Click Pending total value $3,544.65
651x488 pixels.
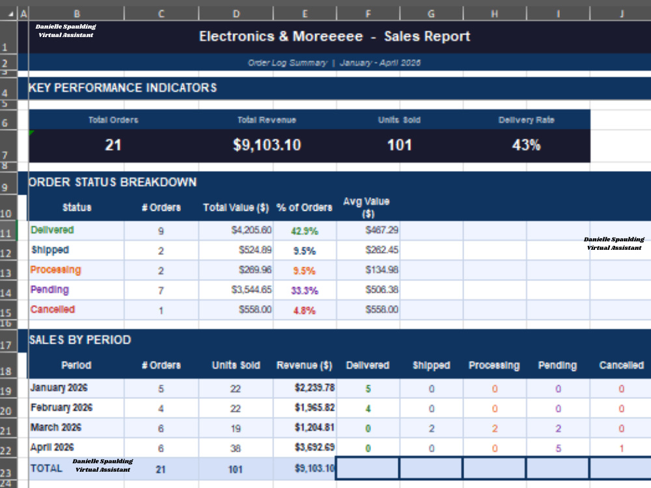[251, 290]
